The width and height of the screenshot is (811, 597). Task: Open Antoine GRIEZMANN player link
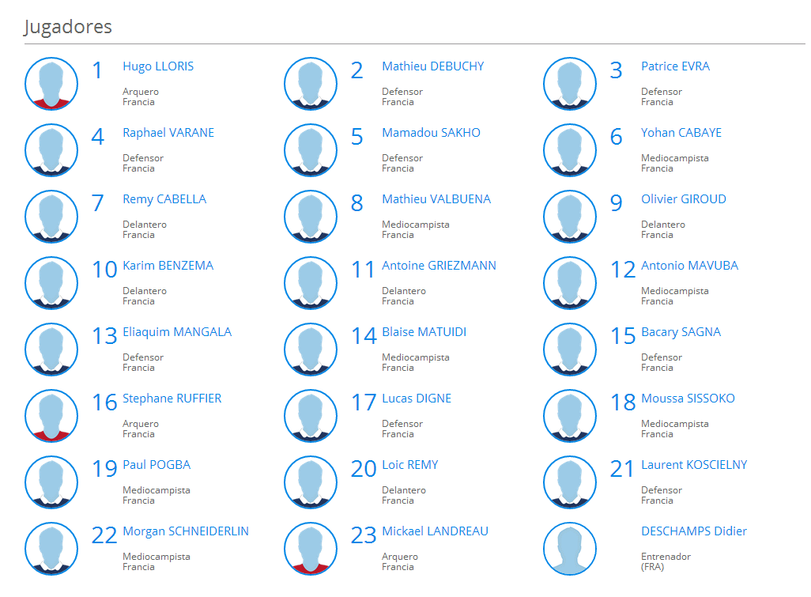(439, 266)
